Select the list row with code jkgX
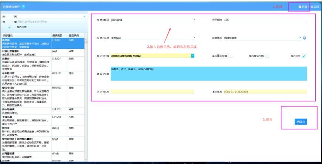The image size is (322, 165). pos(43,53)
